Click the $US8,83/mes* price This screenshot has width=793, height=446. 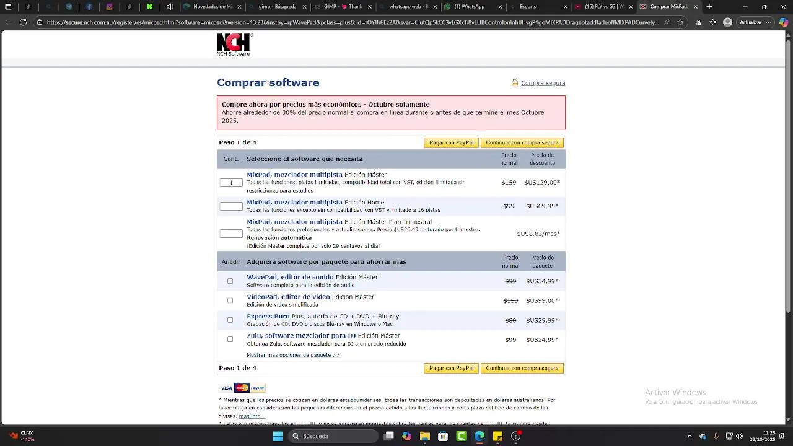pos(538,234)
